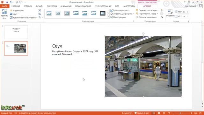The image size is (204, 115).
Task: Apply the black-framed picture style
Action: coord(103,13)
